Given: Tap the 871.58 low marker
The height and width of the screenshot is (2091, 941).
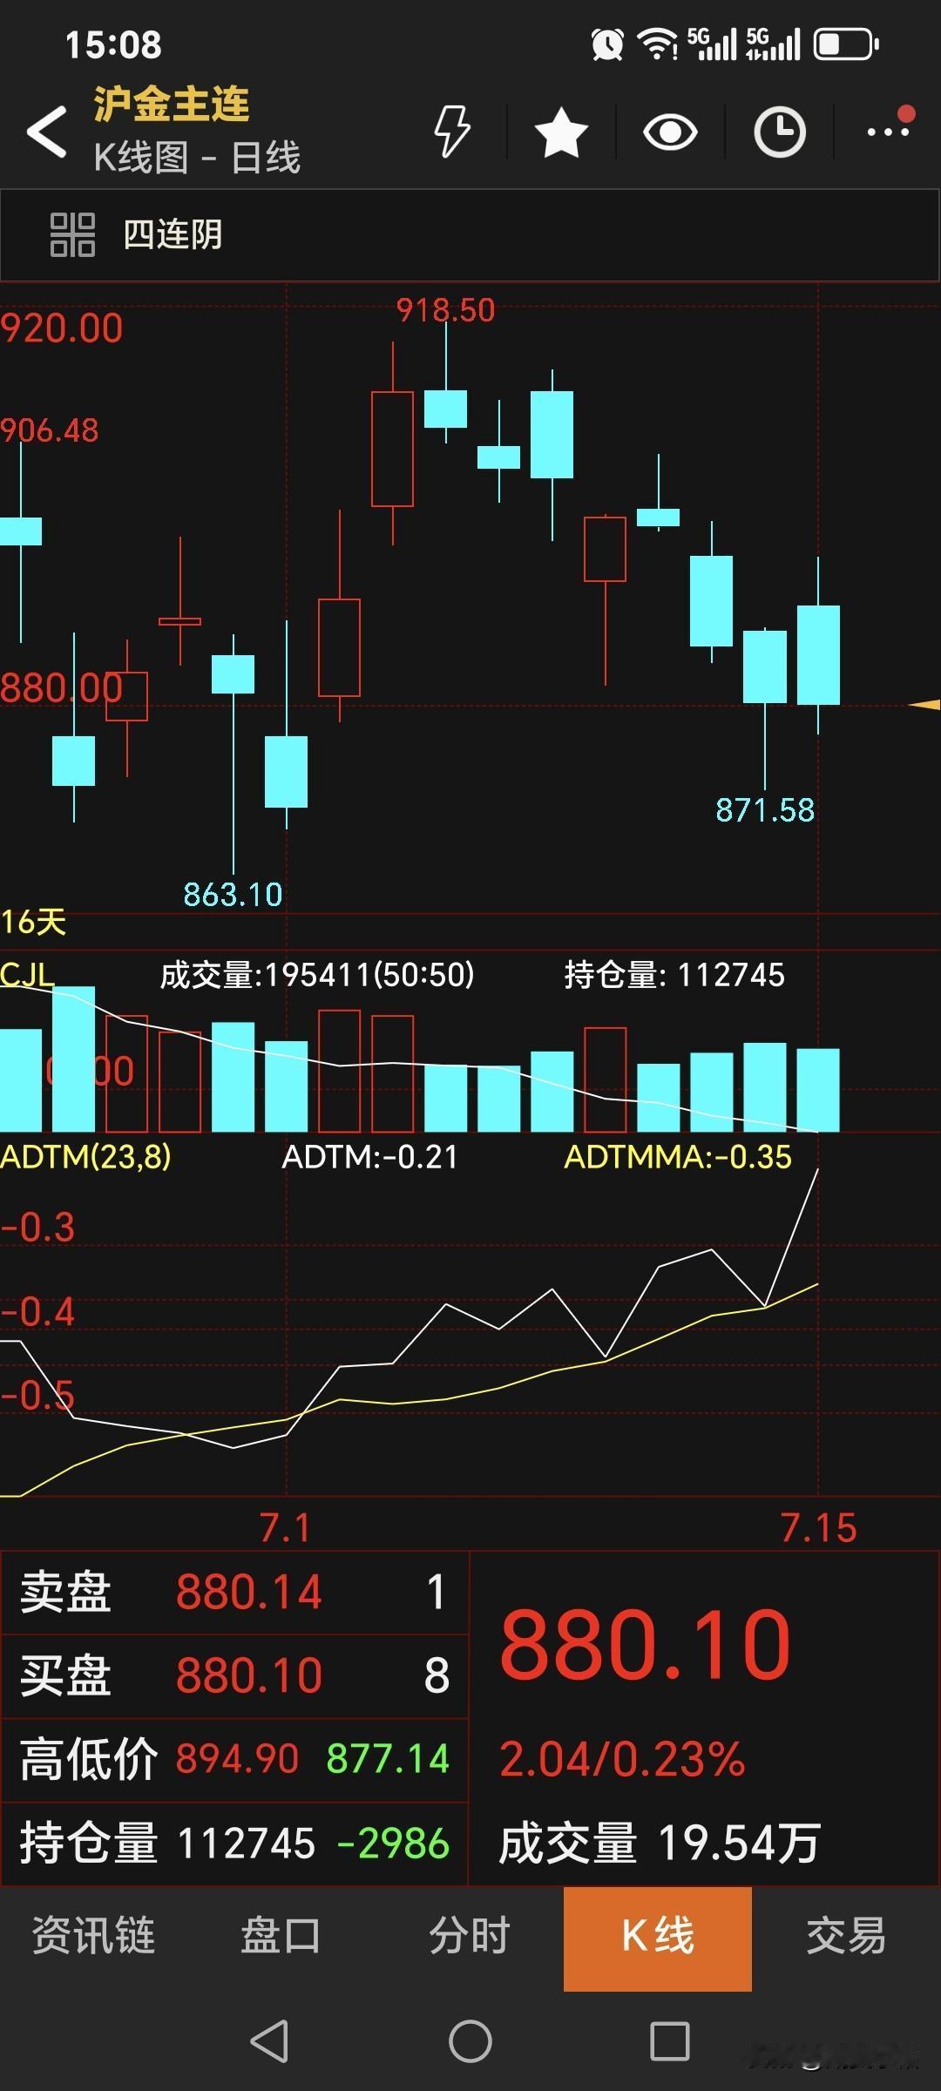Looking at the screenshot, I should (x=765, y=810).
